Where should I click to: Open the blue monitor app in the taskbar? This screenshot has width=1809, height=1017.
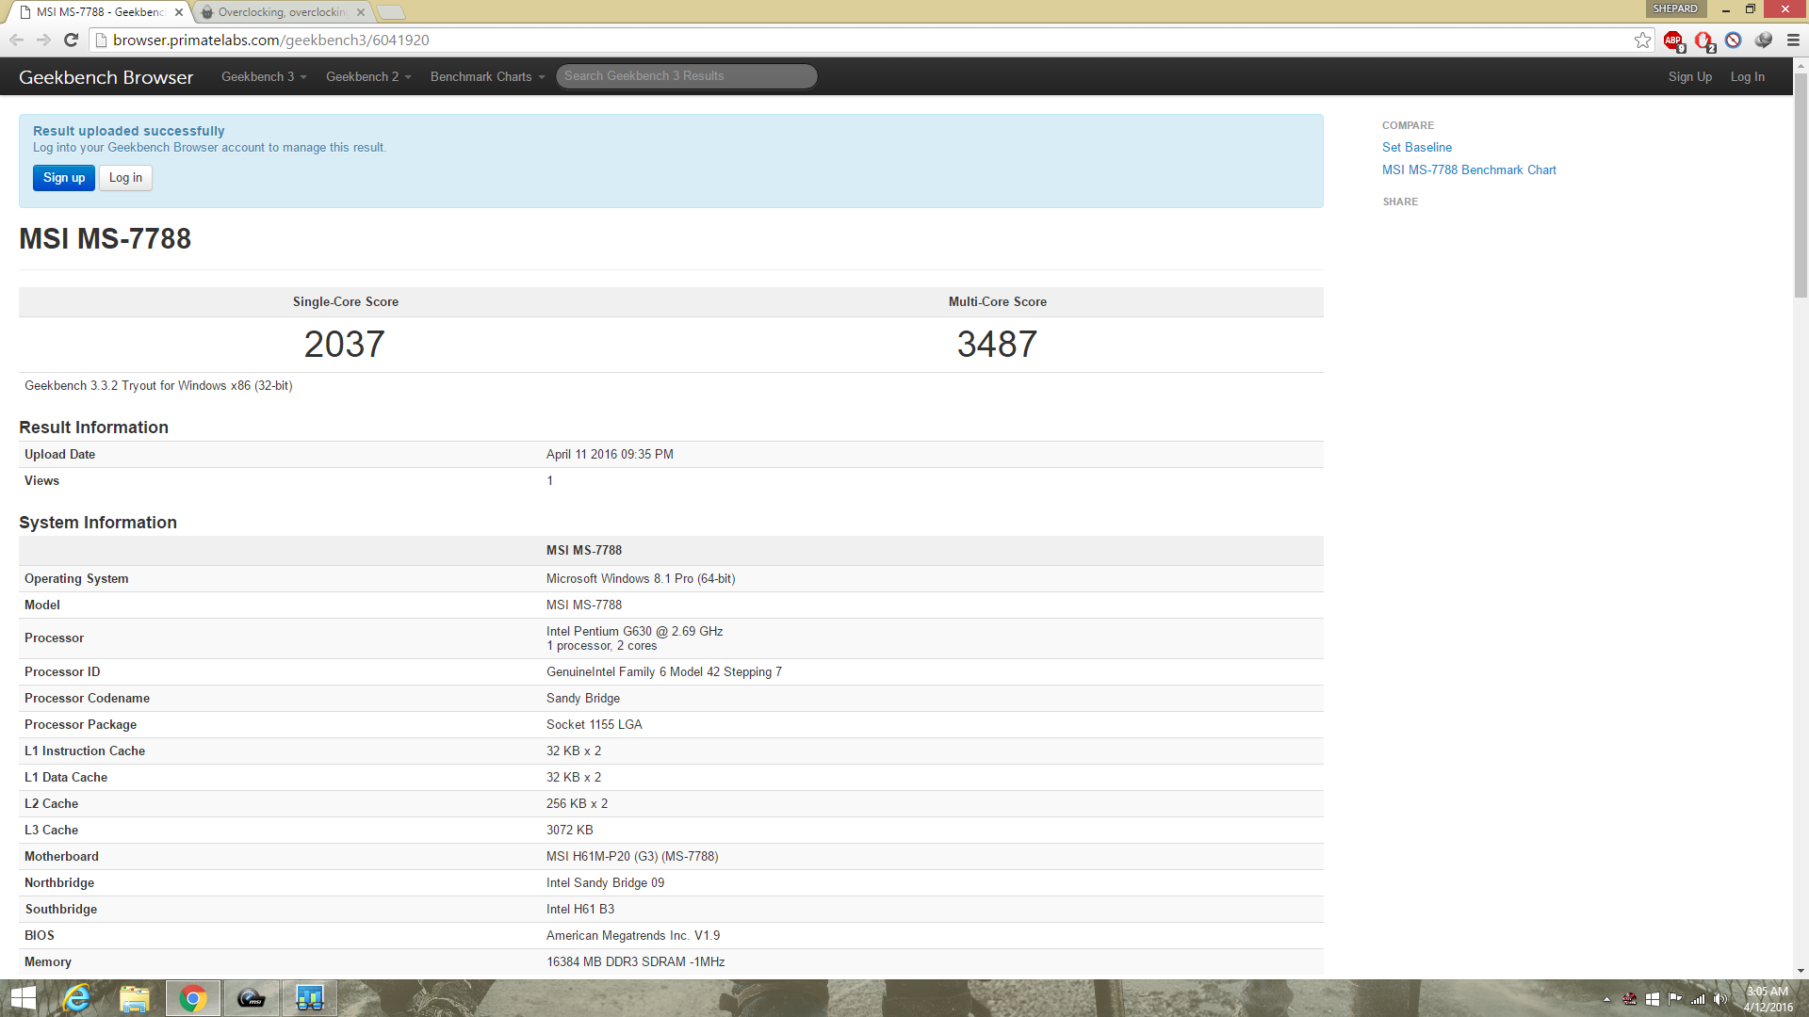click(x=309, y=998)
